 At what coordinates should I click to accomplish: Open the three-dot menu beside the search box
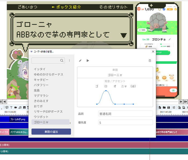point(69,61)
